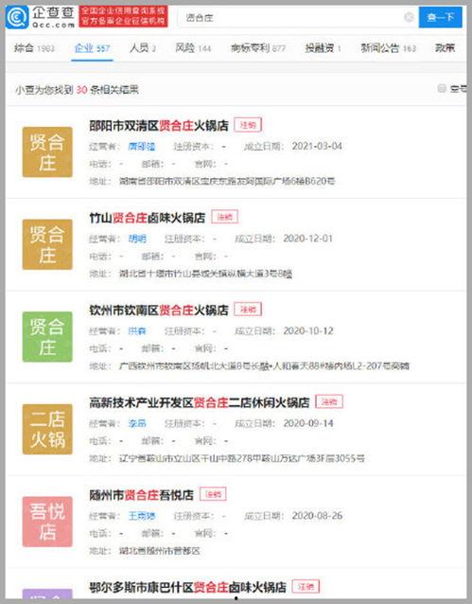Click the Qcc.com 企查查 logo
The width and height of the screenshot is (472, 604).
pyautogui.click(x=40, y=17)
